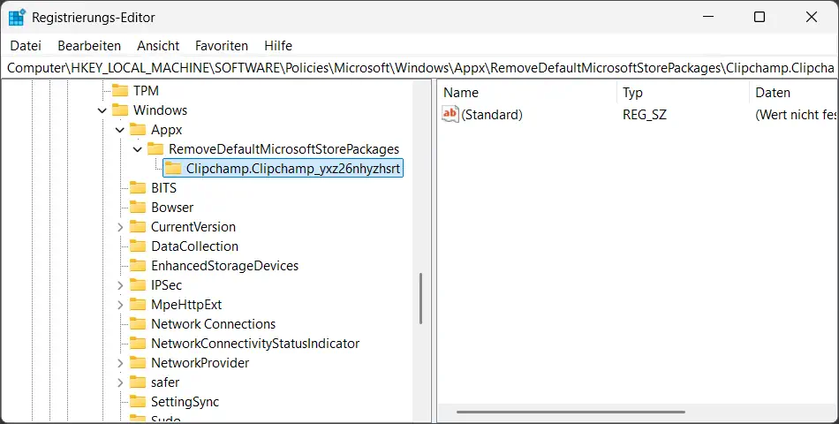Click the SettingSync folder icon

(x=138, y=402)
